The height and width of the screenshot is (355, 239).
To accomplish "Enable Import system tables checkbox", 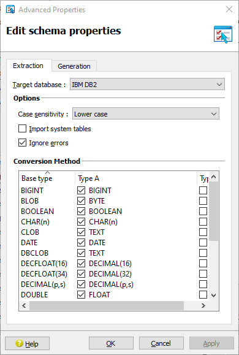I will (22, 129).
